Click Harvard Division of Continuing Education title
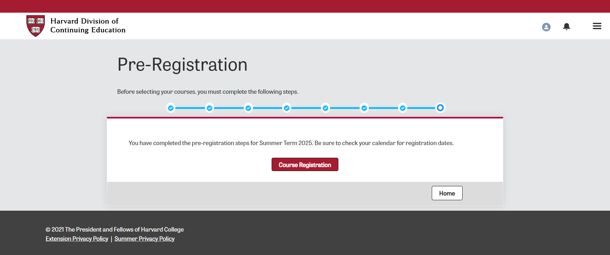 [88, 26]
